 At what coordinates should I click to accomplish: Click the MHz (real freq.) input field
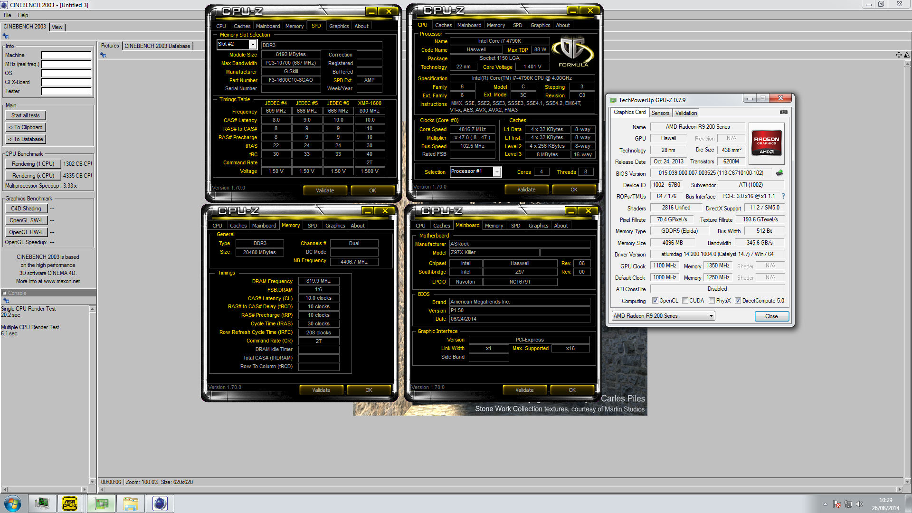click(66, 64)
